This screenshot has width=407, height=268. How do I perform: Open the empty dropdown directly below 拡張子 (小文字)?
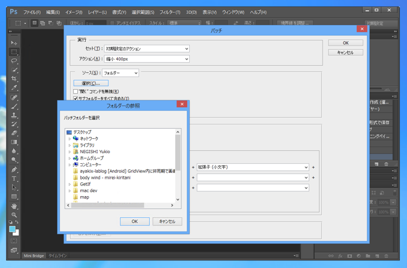(x=253, y=178)
